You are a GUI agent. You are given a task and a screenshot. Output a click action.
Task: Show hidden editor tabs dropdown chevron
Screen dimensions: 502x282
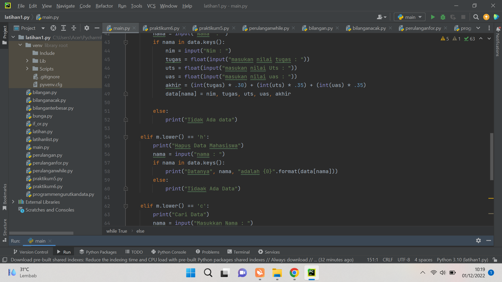click(x=478, y=28)
